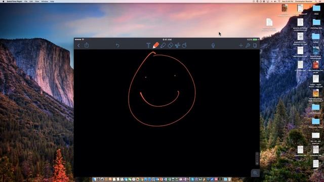Click the vertical scroll handle on canvas

(257, 158)
